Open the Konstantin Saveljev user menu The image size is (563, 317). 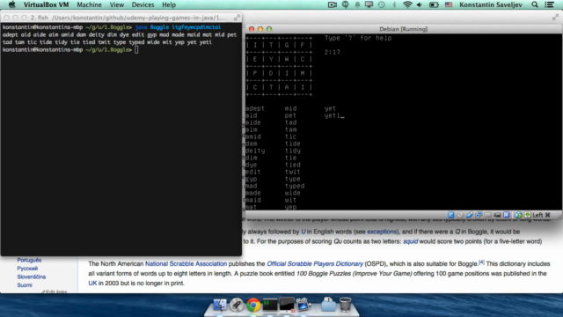point(491,4)
